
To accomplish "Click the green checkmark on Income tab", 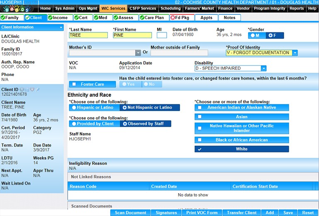I will tap(51, 17).
